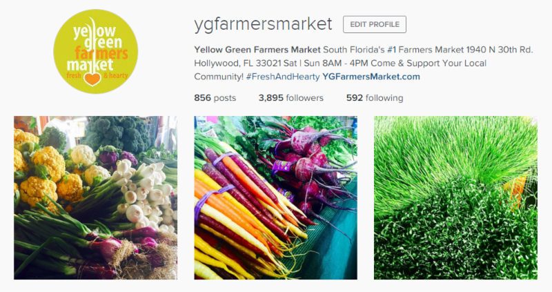Click the ygfarmersmarket username heading

click(x=263, y=24)
